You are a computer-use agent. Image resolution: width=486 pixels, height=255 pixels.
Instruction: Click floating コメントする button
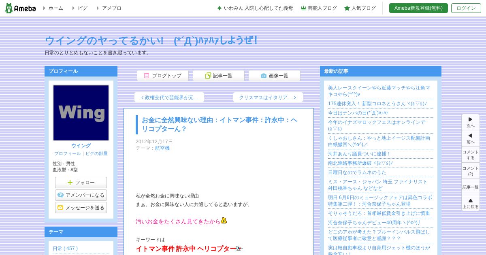coord(471,155)
